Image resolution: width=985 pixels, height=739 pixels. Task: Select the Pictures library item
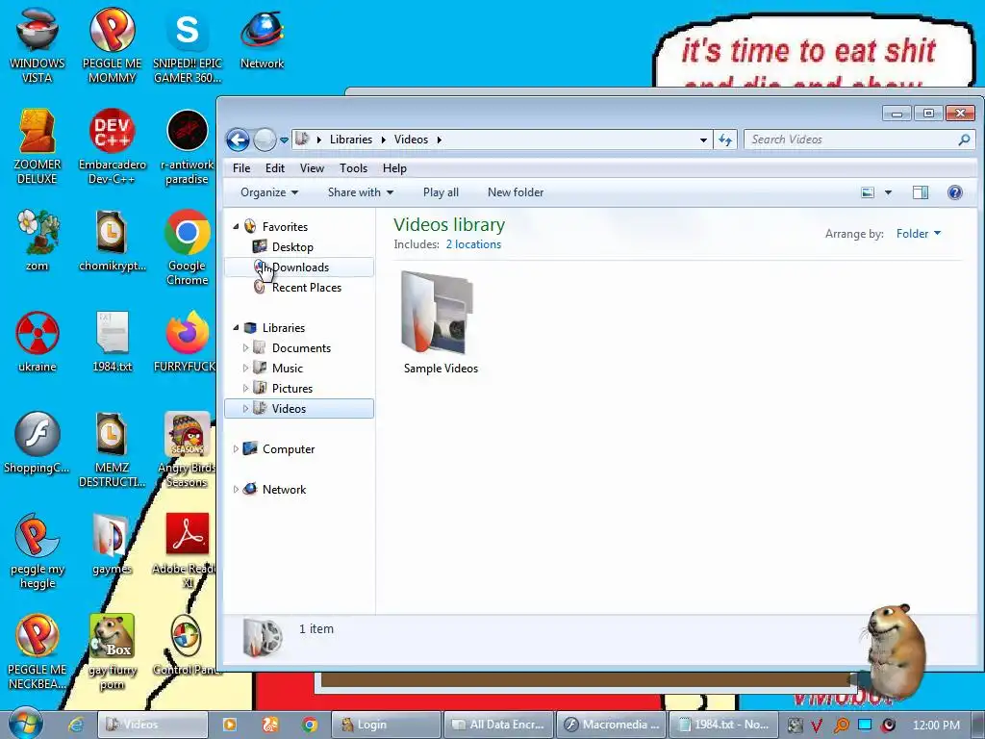[292, 389]
